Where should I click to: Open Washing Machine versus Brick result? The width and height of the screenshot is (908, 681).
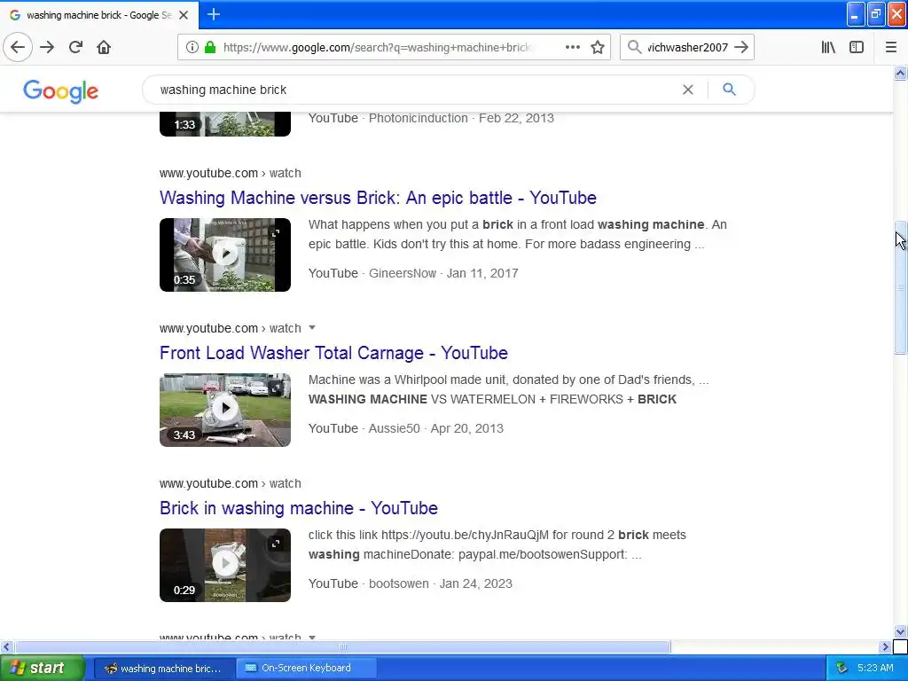378,198
